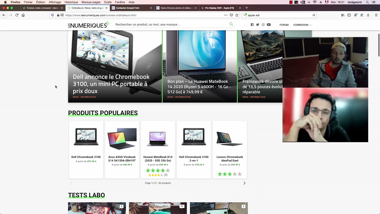Click 'Page 1/10 - 50 produits' text
Viewport: 380px width, 214px height.
tap(158, 183)
